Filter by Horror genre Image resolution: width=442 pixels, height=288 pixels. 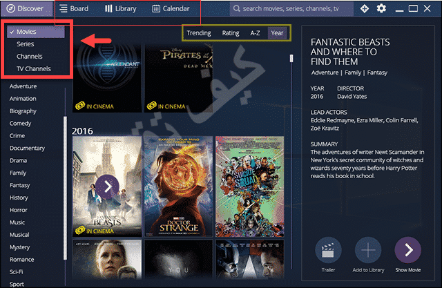[x=19, y=210]
